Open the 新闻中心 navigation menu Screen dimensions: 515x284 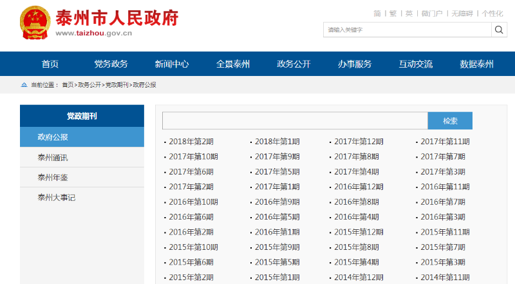point(171,64)
